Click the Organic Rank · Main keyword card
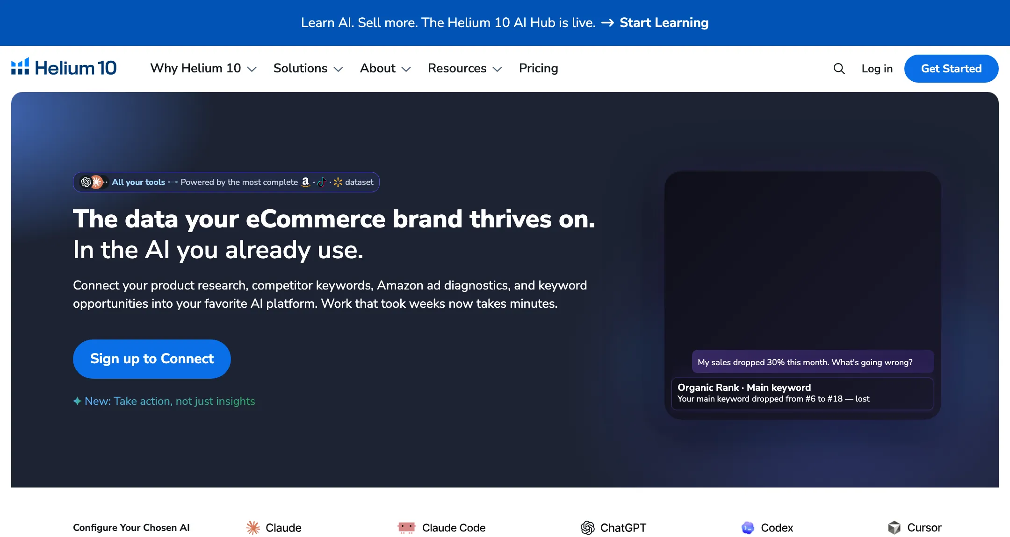Viewport: 1010px width, 537px height. click(x=802, y=393)
